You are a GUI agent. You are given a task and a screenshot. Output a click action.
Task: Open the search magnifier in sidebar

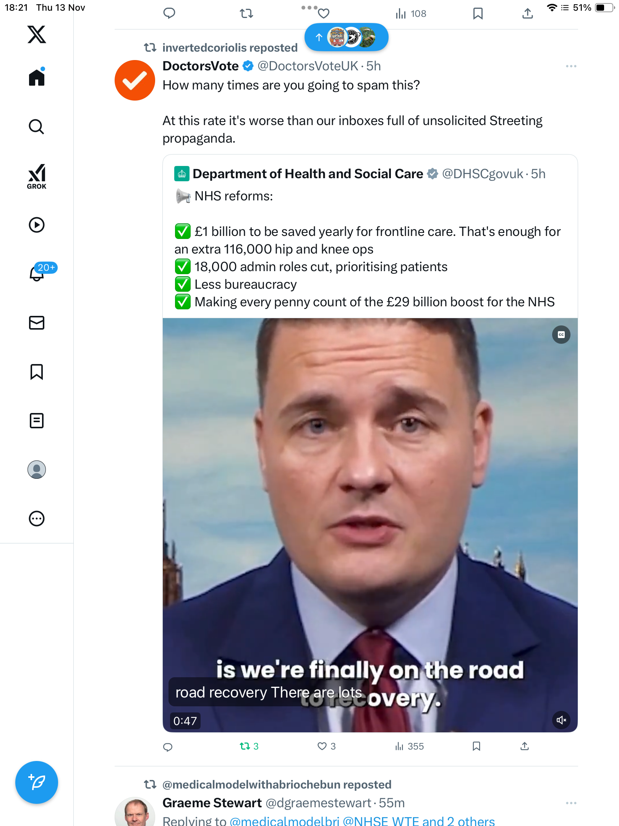click(37, 127)
